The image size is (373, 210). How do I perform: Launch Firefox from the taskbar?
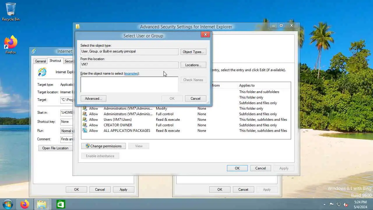click(25, 204)
